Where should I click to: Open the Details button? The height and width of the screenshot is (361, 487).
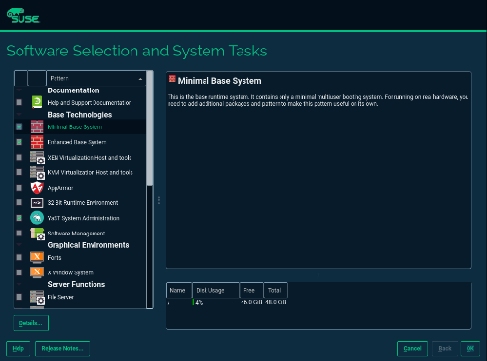31,323
